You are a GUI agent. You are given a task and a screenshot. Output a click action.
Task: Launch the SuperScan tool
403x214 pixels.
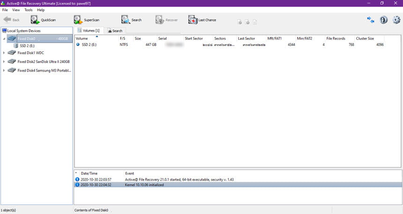click(x=86, y=20)
